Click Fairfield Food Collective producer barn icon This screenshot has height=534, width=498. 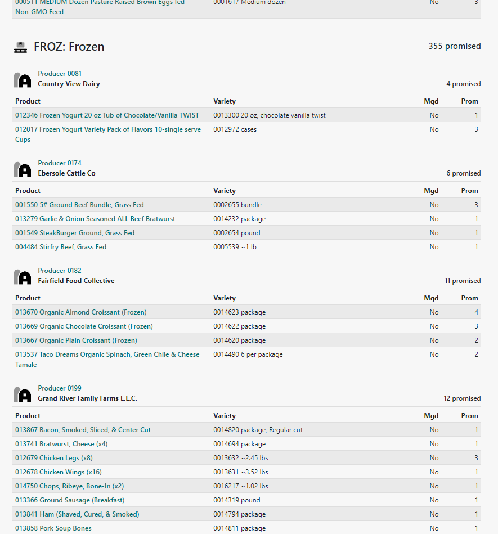23,277
